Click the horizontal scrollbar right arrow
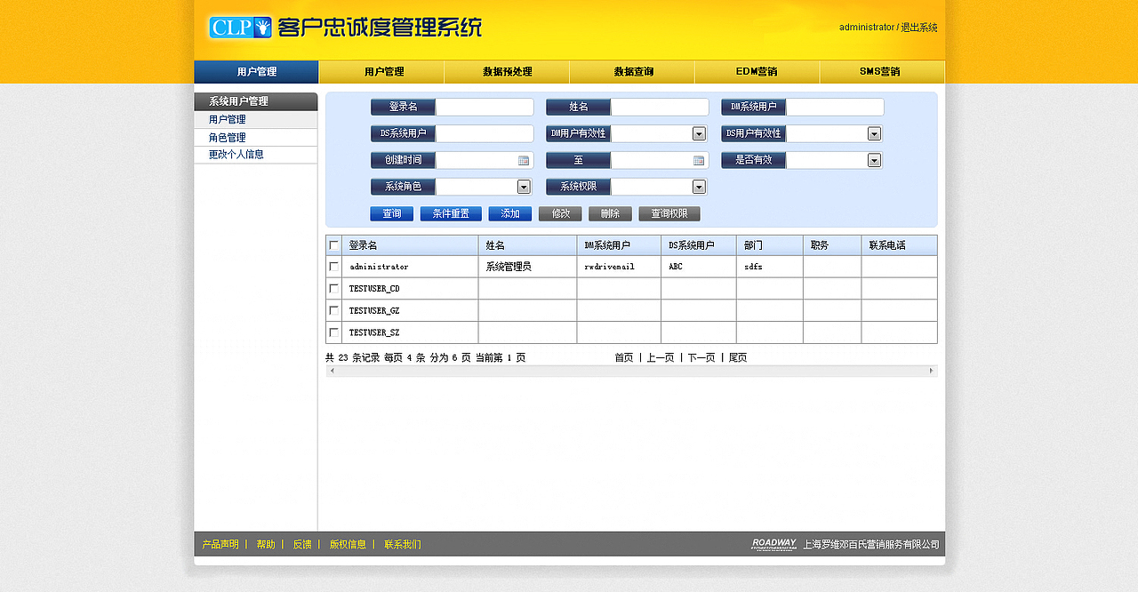This screenshot has height=592, width=1138. click(931, 371)
